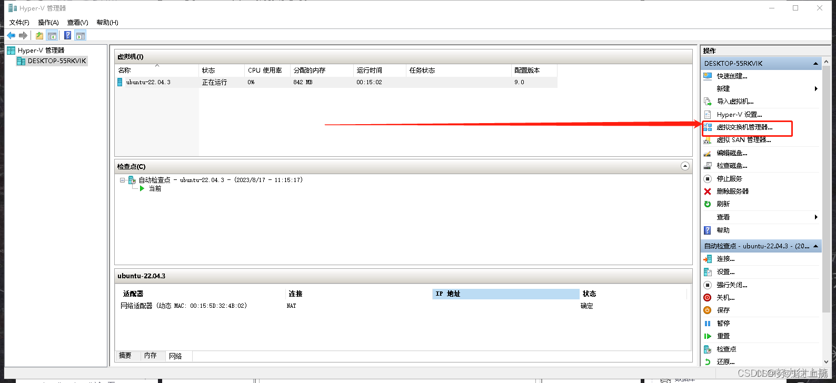Screen dimensions: 836x383
Task: Collapse the 自动检查点 tree node
Action: [122, 180]
